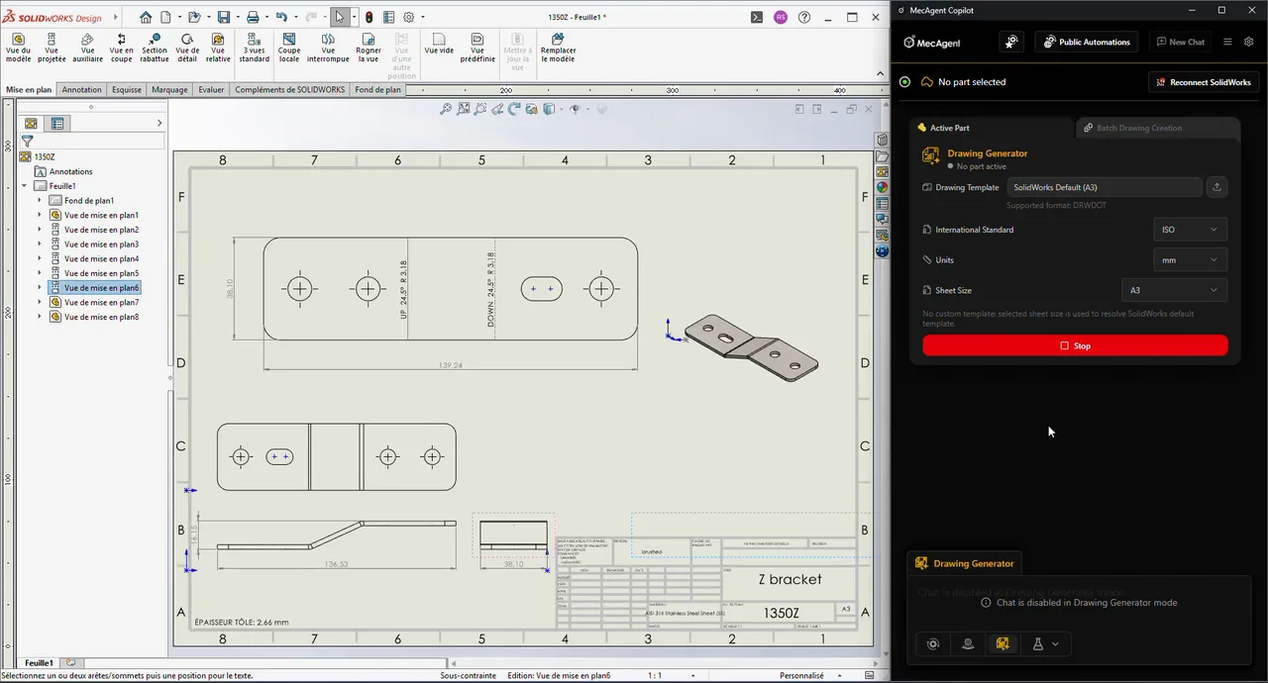Image resolution: width=1268 pixels, height=683 pixels.
Task: Expand Fond de plan1 node
Action: click(40, 200)
